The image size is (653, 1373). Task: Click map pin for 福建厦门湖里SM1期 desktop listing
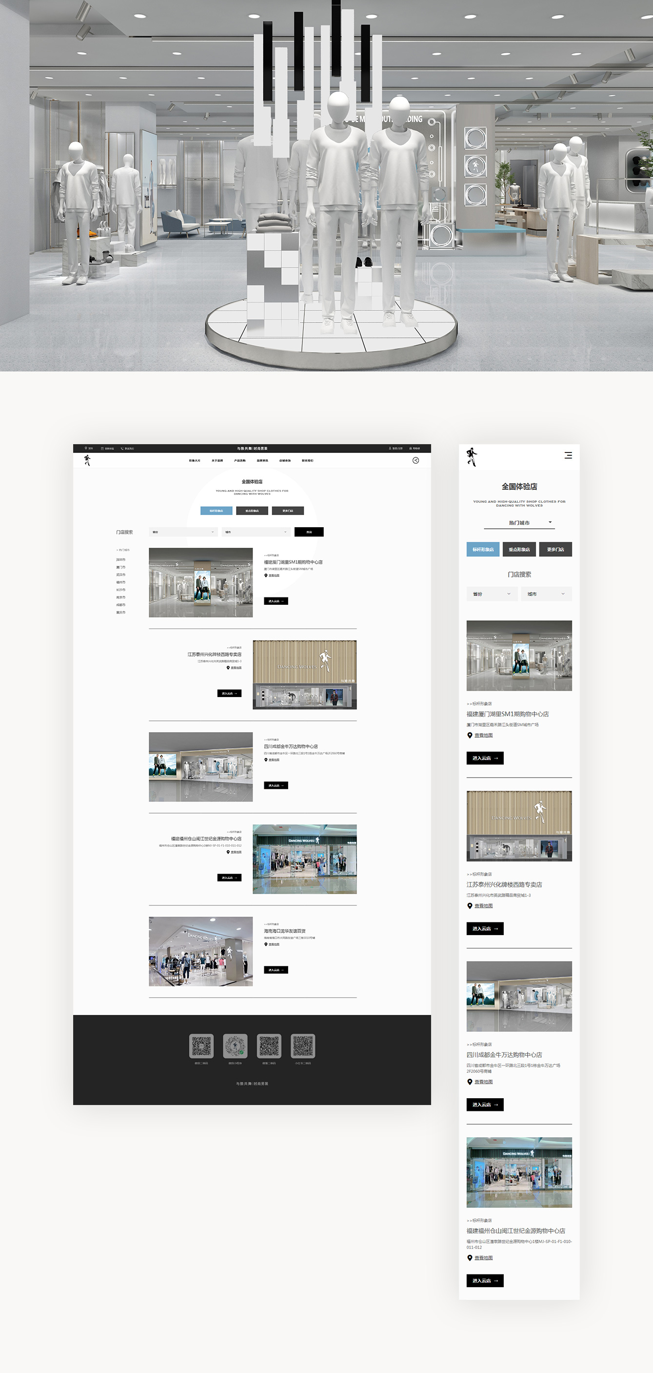[x=266, y=575]
